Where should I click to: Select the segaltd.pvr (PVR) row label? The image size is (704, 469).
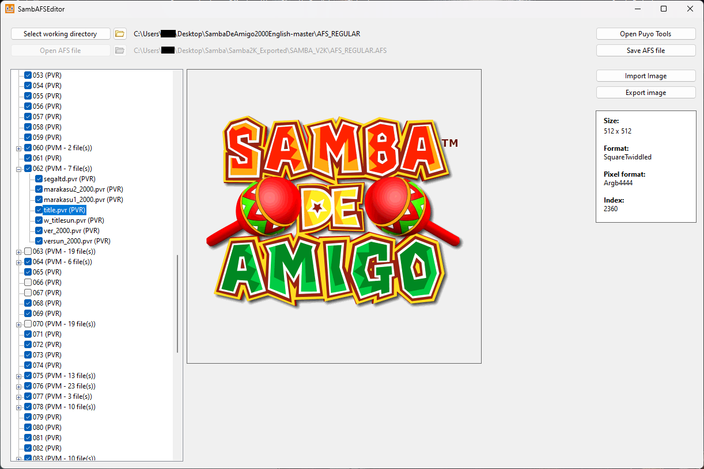pos(70,179)
